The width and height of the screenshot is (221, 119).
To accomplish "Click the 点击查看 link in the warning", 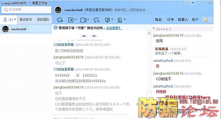I will [114, 28].
